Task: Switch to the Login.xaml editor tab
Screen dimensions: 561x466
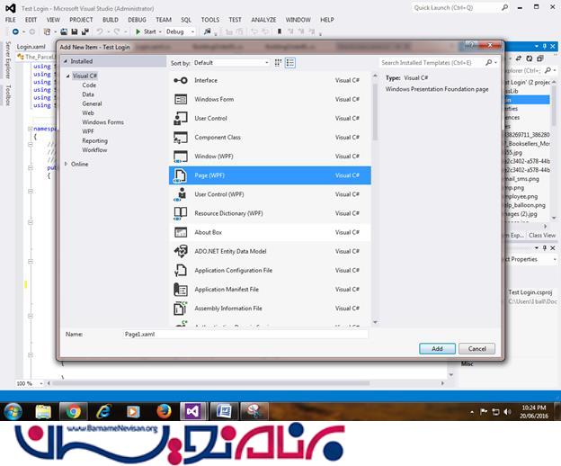Action: pyautogui.click(x=31, y=47)
